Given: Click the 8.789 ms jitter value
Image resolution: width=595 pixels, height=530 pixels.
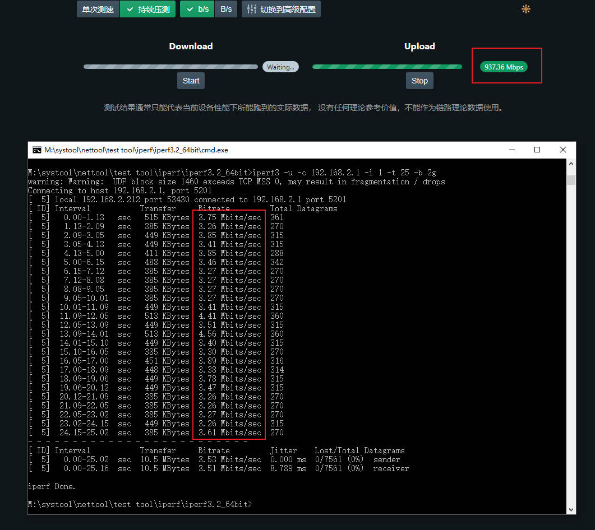Looking at the screenshot, I should tap(288, 468).
